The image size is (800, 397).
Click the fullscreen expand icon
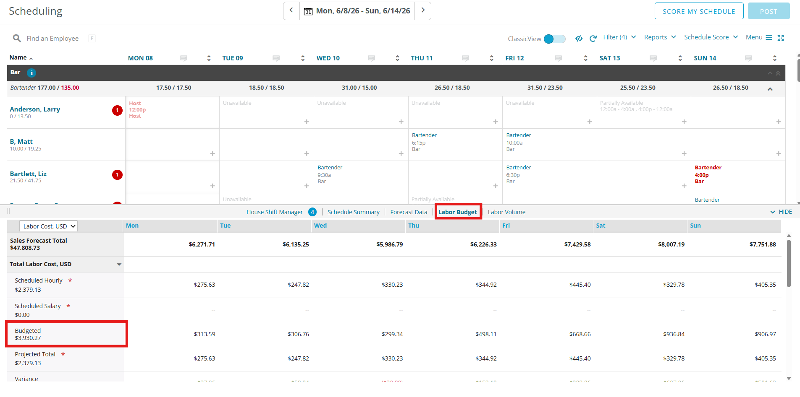[781, 38]
